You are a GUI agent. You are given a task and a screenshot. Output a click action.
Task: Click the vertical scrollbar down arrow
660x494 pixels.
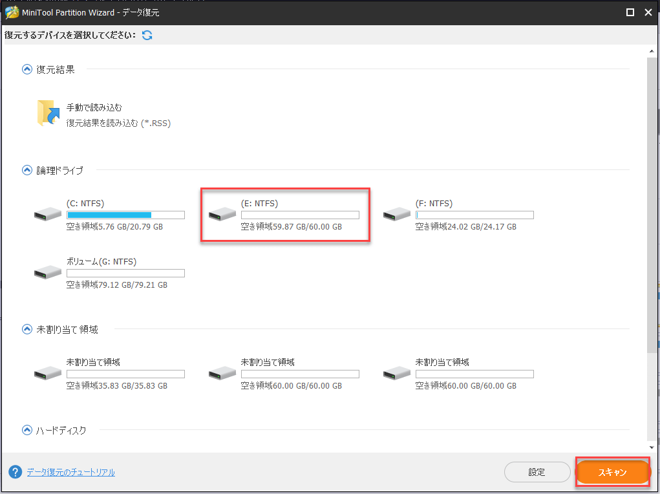[652, 447]
